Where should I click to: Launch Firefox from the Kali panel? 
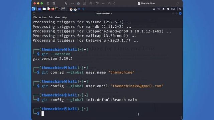(53, 9)
